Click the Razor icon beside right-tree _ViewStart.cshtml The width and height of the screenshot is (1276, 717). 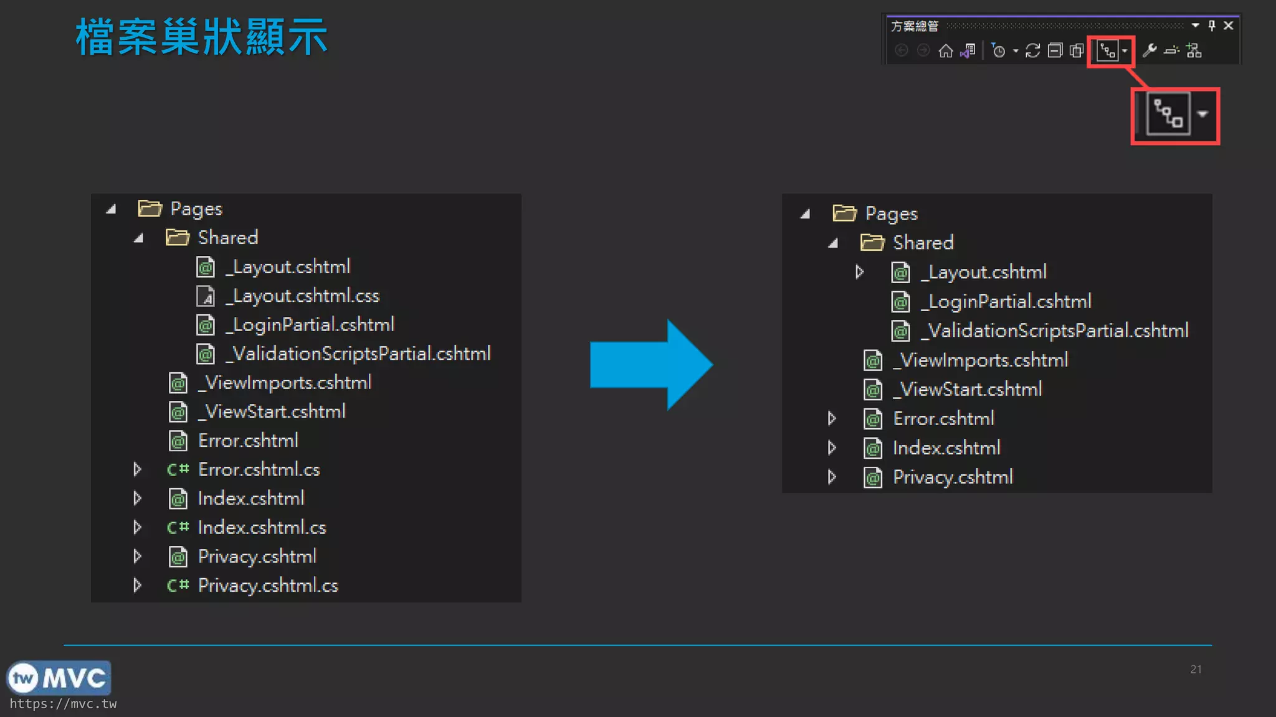pyautogui.click(x=873, y=390)
